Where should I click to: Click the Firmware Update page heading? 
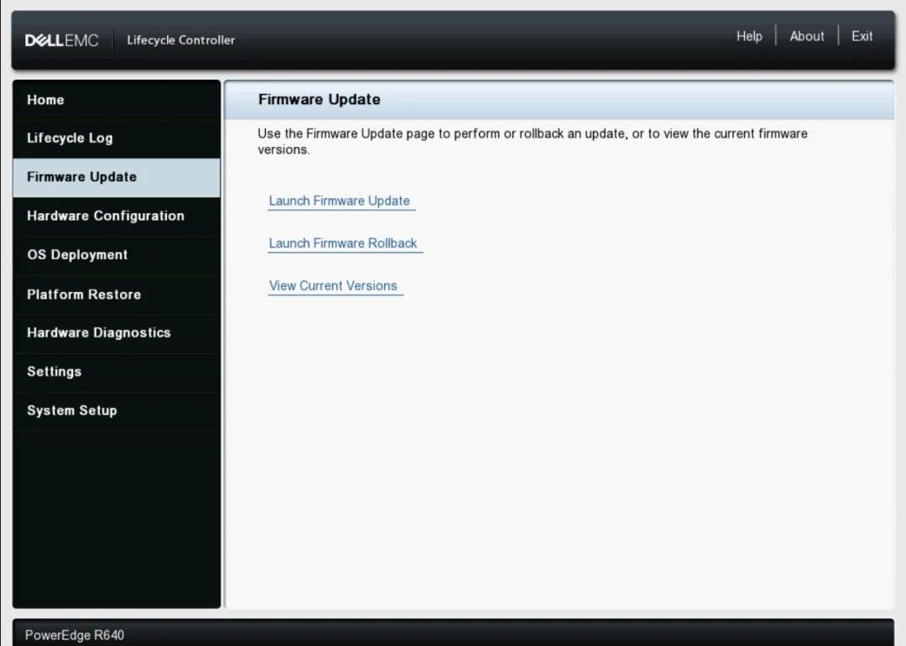pos(319,99)
